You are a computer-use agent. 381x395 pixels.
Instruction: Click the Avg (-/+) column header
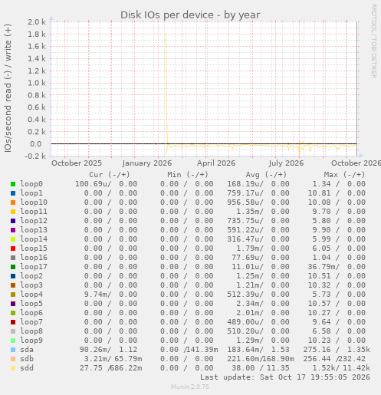point(266,175)
